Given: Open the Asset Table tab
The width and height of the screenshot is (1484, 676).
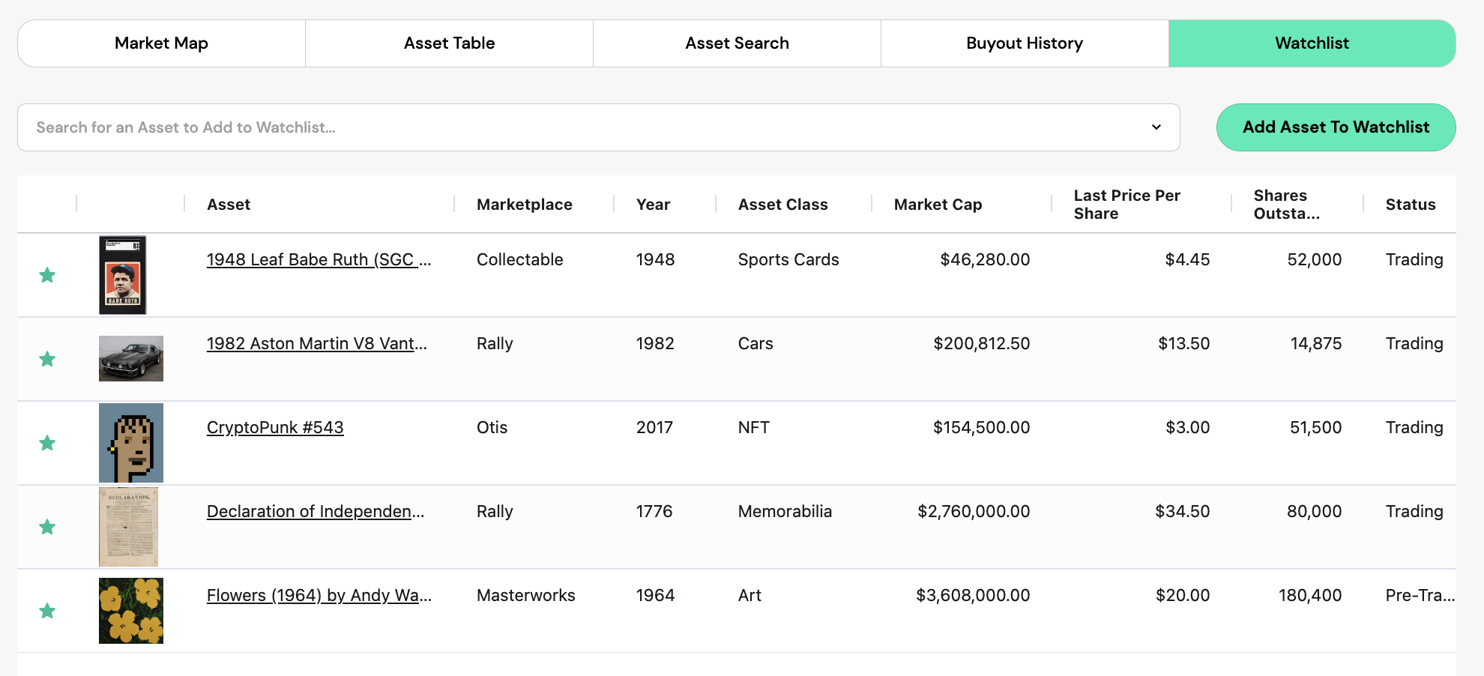Looking at the screenshot, I should [449, 43].
